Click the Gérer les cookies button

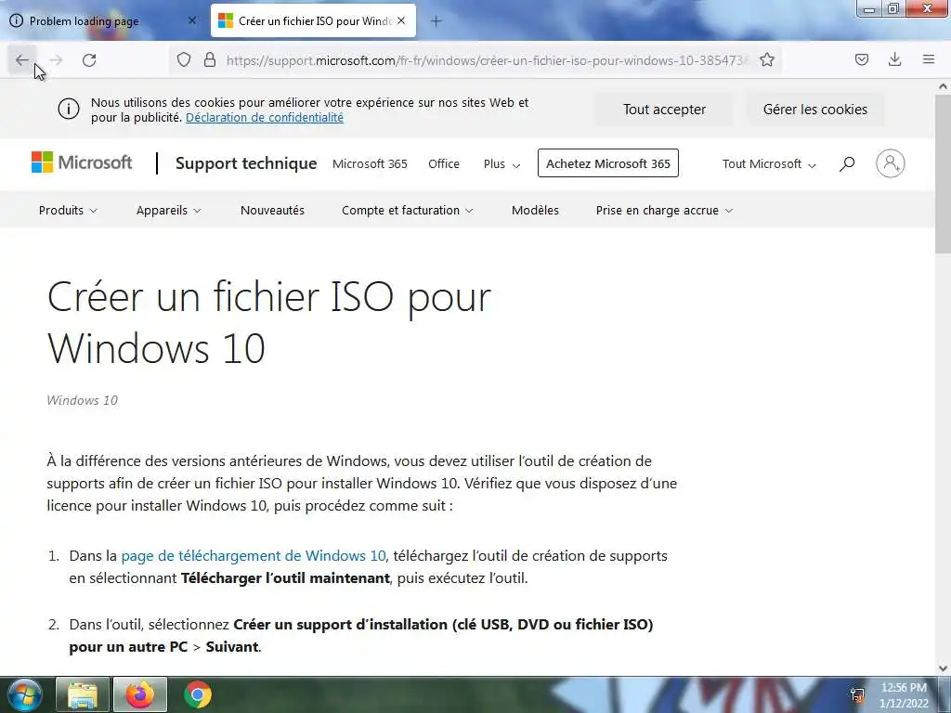[x=815, y=110]
